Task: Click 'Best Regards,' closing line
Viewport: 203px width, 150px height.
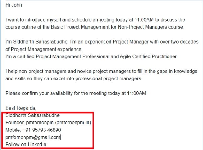Action: (x=21, y=108)
